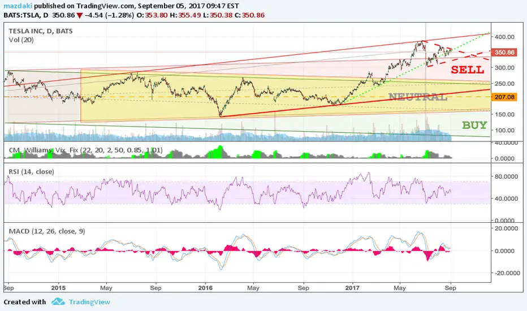Click the 'TESLA INC, D, BATS' chart title
The width and height of the screenshot is (527, 311).
(41, 31)
